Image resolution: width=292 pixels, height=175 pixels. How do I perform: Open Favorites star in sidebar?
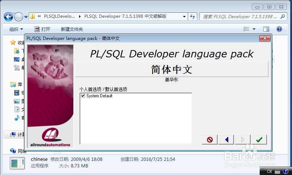click(x=13, y=42)
